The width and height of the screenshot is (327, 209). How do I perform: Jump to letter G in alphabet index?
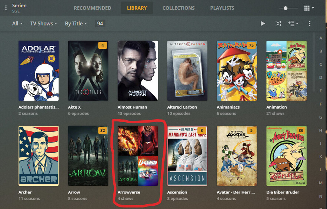pos(321,117)
